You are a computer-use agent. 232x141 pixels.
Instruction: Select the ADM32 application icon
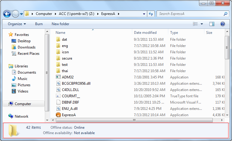(58, 77)
